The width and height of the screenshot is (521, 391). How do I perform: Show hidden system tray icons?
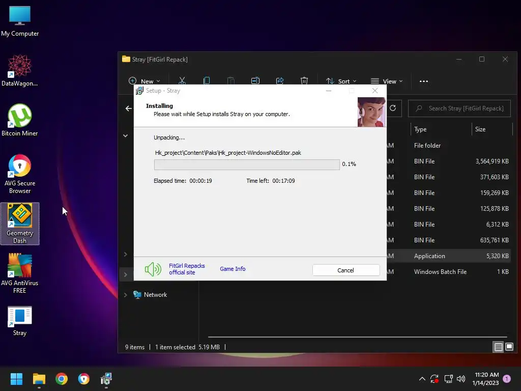coord(422,379)
